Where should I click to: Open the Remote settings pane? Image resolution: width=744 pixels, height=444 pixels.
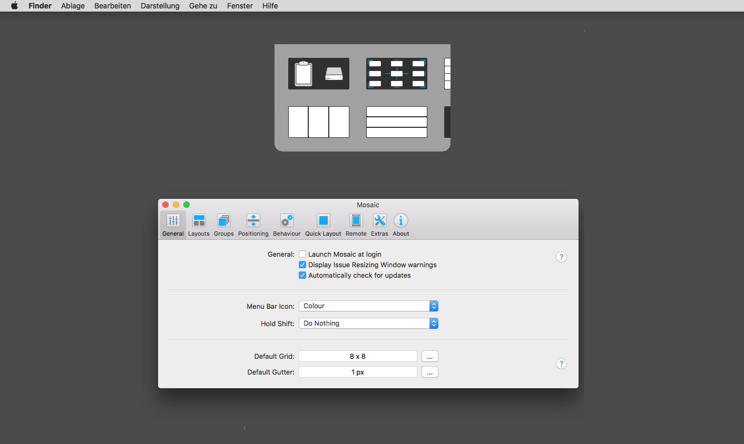coord(356,225)
